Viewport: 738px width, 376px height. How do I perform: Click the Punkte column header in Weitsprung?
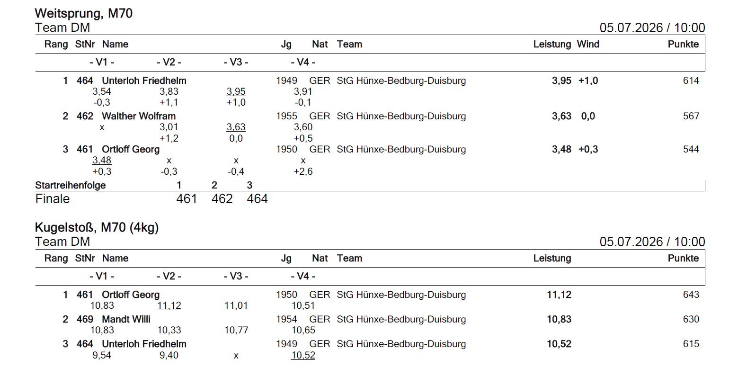(x=683, y=44)
